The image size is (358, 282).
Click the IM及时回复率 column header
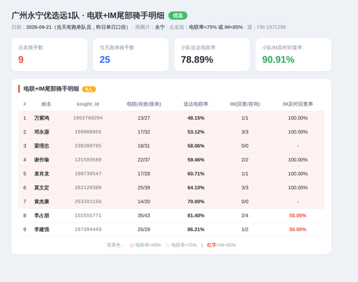pos(298,104)
